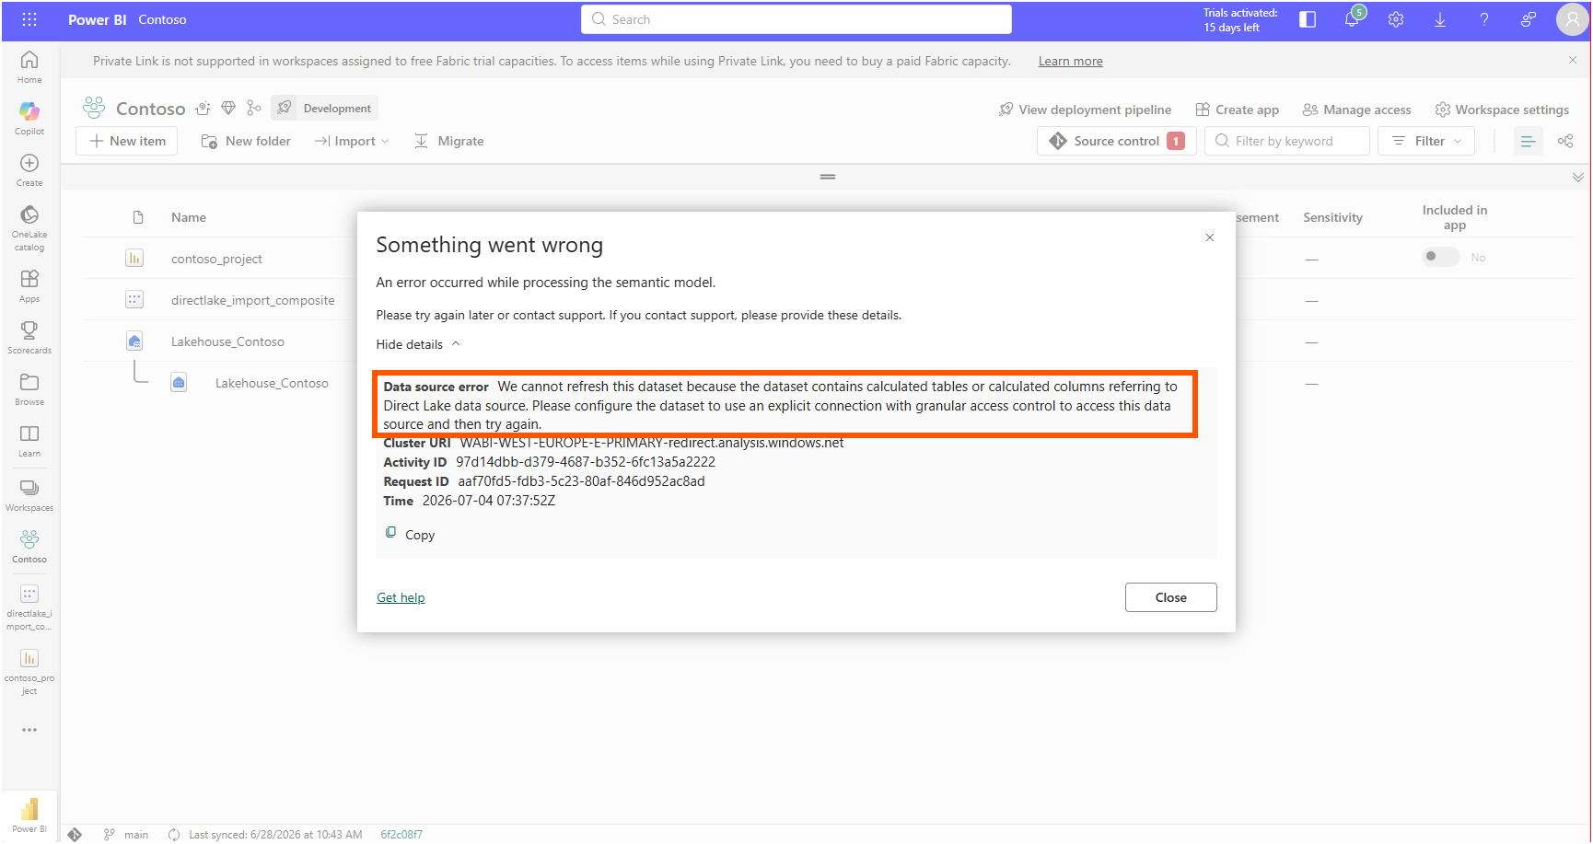This screenshot has height=844, width=1593.
Task: Open Scorecards in the sidebar
Action: point(29,337)
